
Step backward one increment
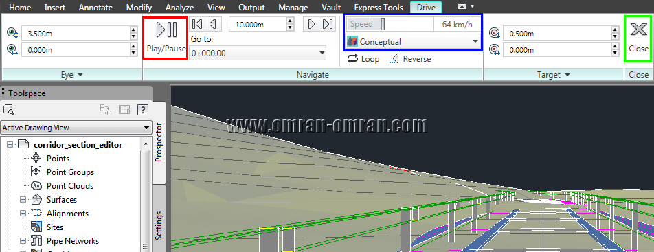[x=213, y=24]
